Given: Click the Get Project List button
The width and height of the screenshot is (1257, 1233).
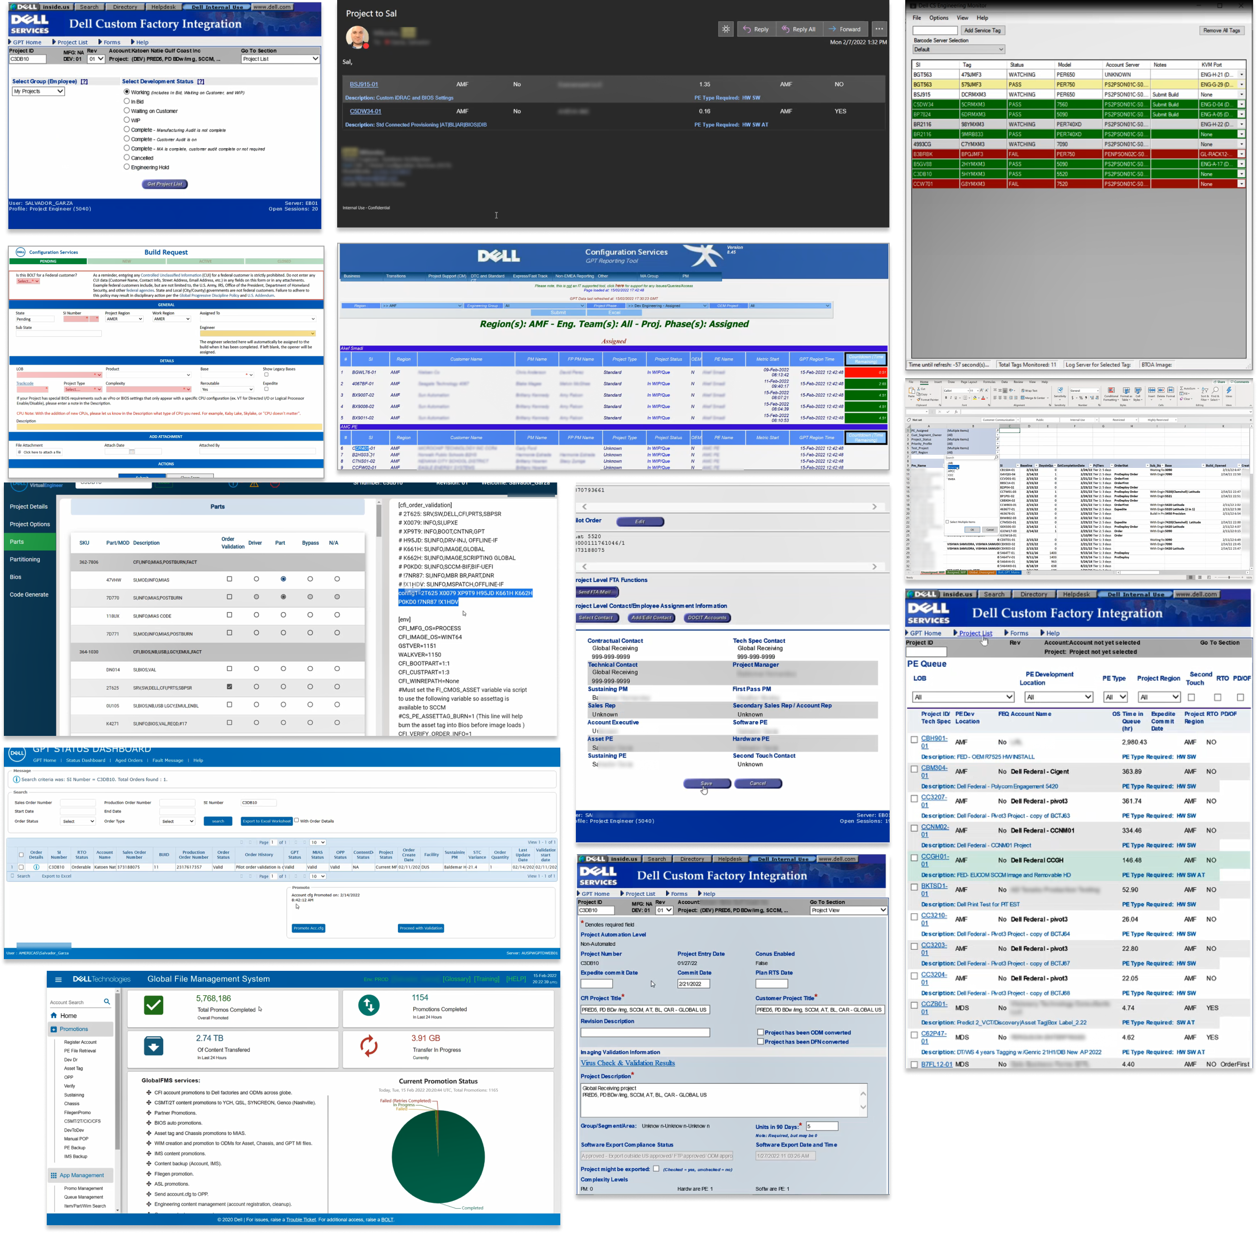Looking at the screenshot, I should click(164, 184).
